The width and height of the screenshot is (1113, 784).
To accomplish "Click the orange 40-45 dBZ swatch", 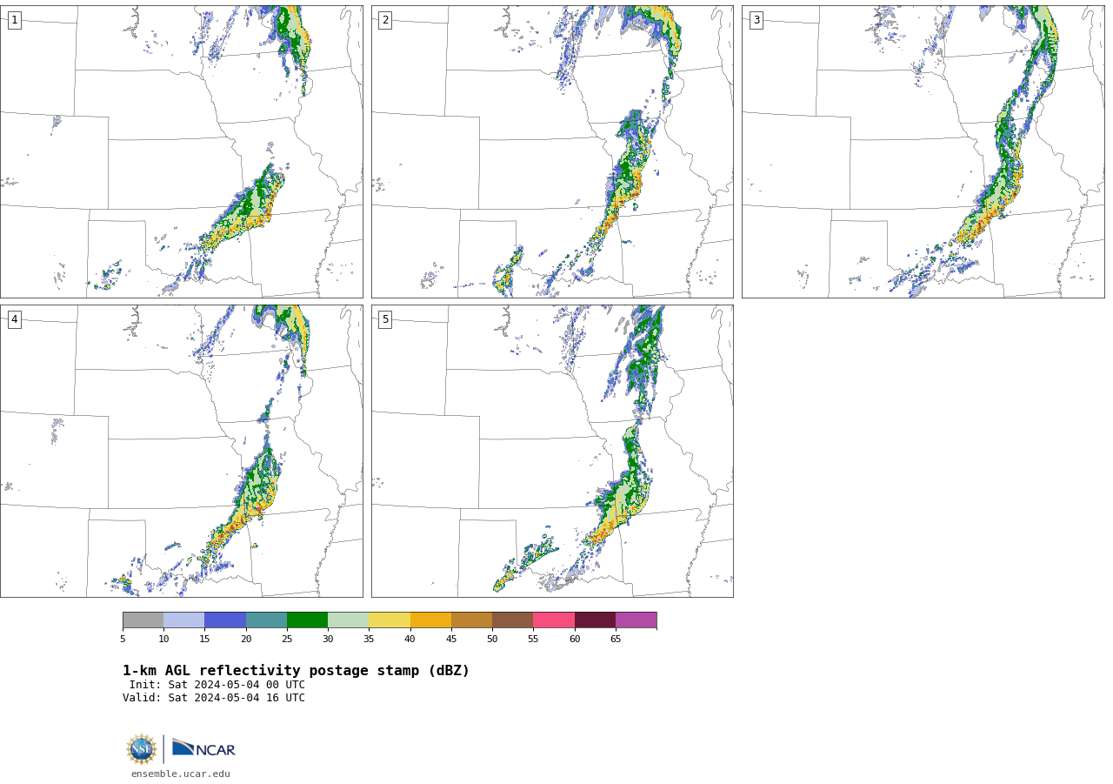I will point(430,620).
